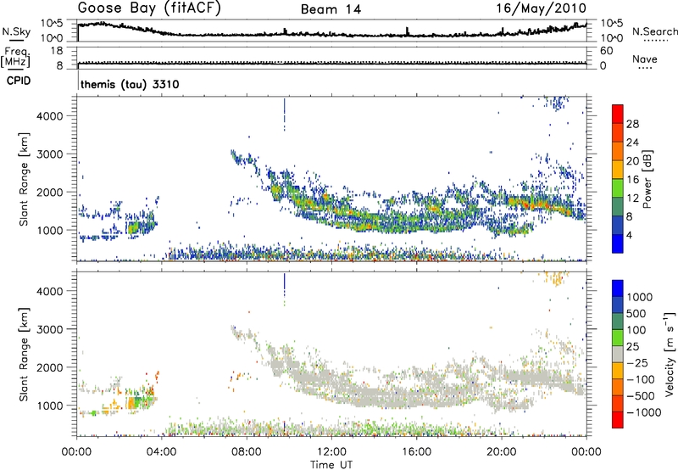Click the '-25' velocity colorbar value

636,362
